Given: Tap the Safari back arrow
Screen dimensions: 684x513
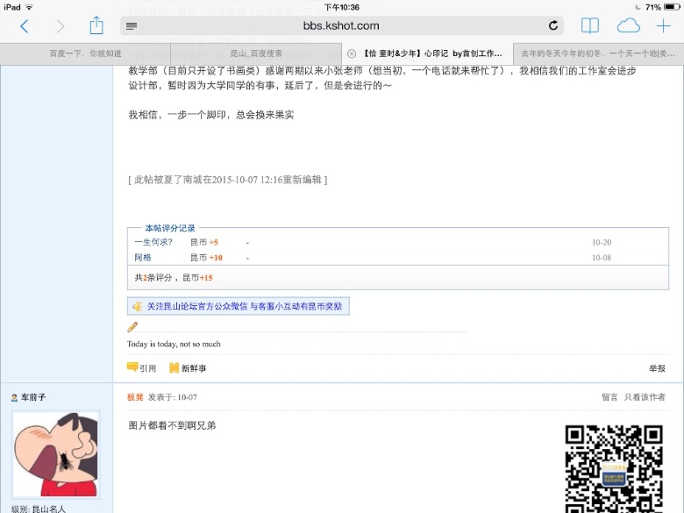Looking at the screenshot, I should 24,26.
